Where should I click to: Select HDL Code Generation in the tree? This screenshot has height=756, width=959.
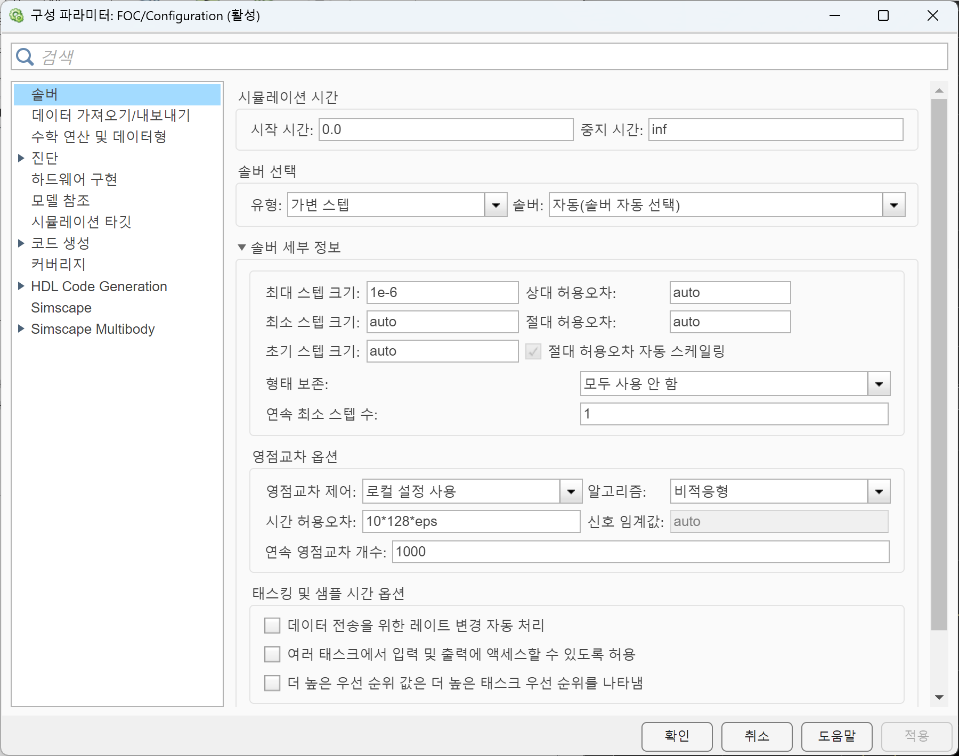pyautogui.click(x=99, y=286)
